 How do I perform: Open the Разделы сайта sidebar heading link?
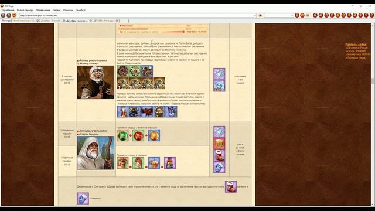pyautogui.click(x=356, y=45)
